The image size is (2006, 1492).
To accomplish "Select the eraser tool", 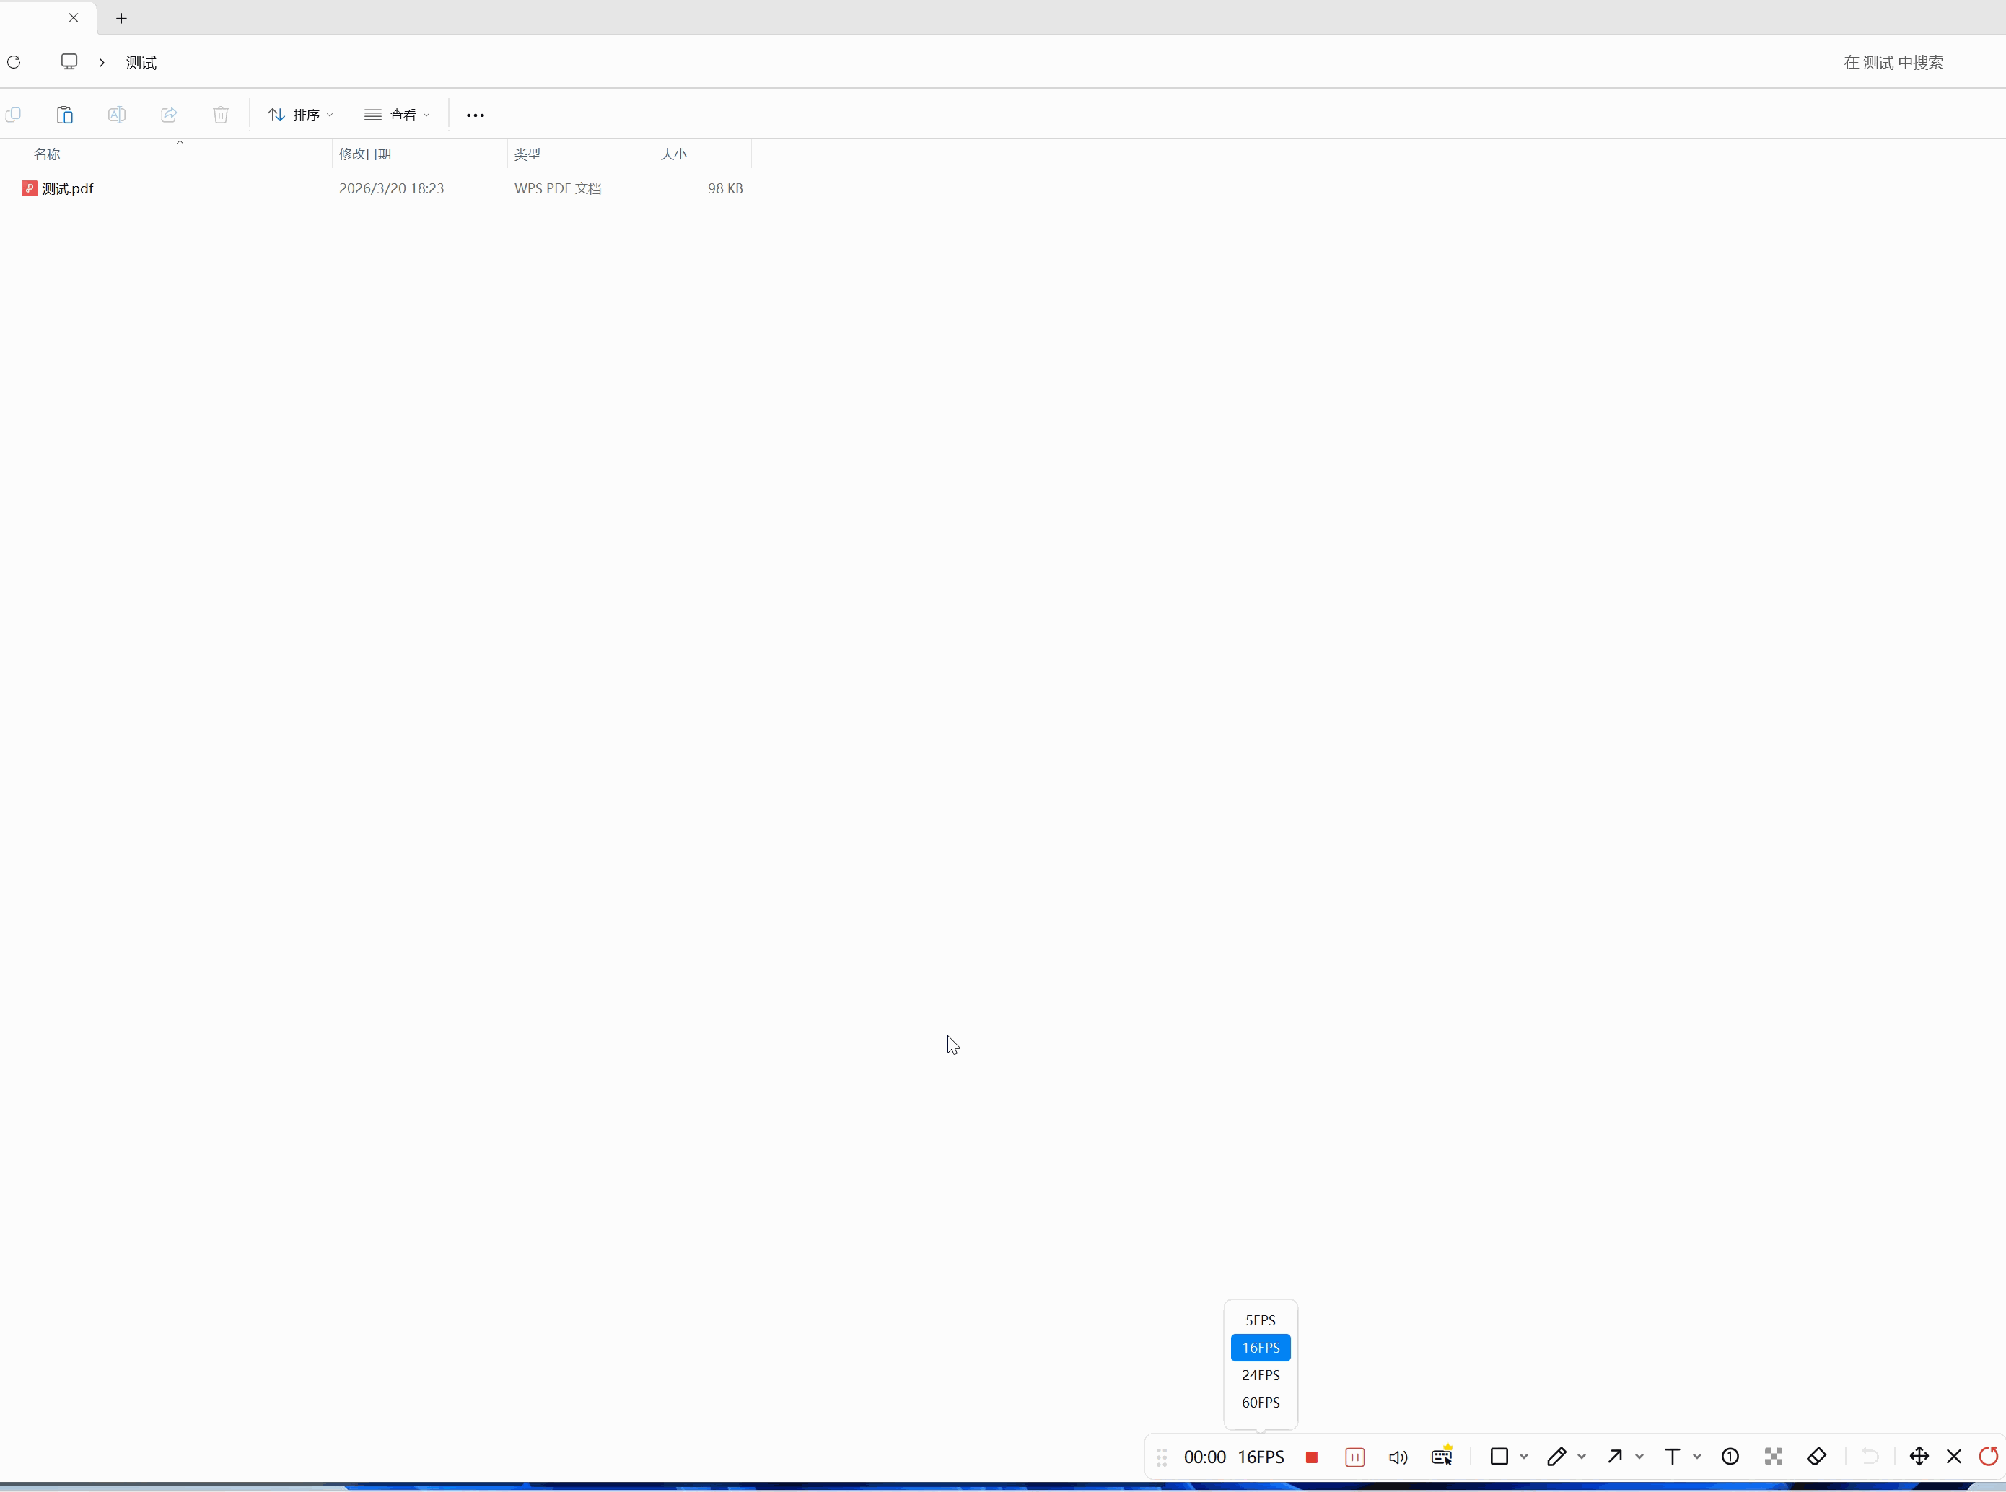I will [1816, 1456].
